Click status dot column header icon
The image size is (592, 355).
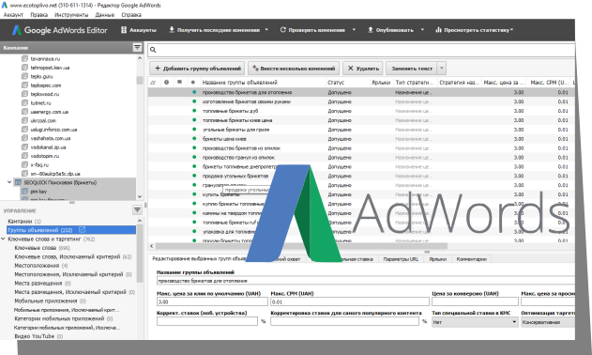pyautogui.click(x=193, y=82)
